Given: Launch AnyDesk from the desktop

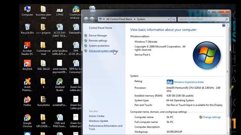Looking at the screenshot, I should tap(27, 65).
